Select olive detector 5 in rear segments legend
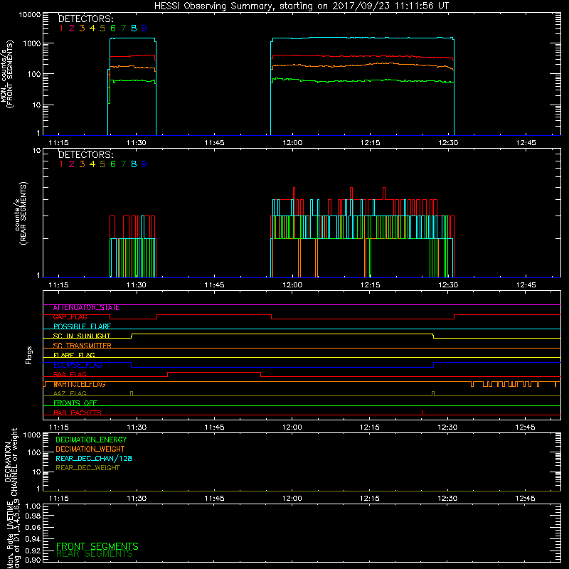Viewport: 569px width, 569px height. pyautogui.click(x=102, y=164)
